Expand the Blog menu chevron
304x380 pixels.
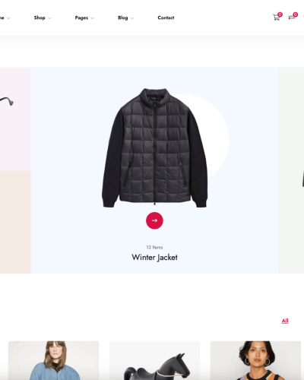click(132, 18)
